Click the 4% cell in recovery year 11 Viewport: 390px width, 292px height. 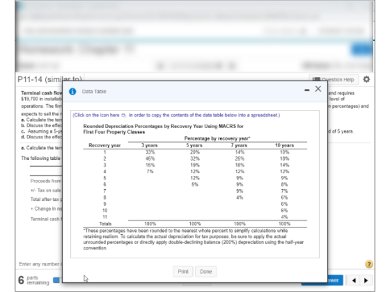click(284, 217)
